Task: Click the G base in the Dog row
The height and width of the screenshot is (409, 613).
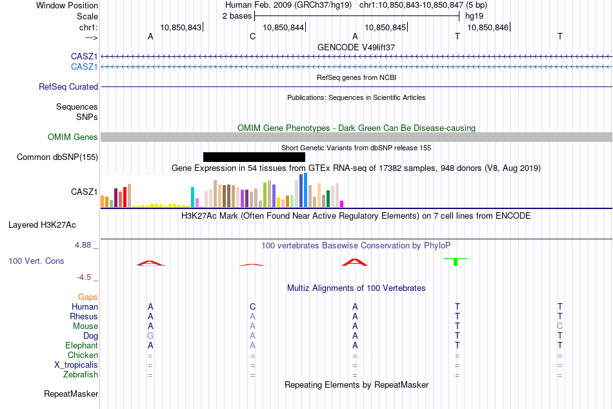Action: click(150, 336)
